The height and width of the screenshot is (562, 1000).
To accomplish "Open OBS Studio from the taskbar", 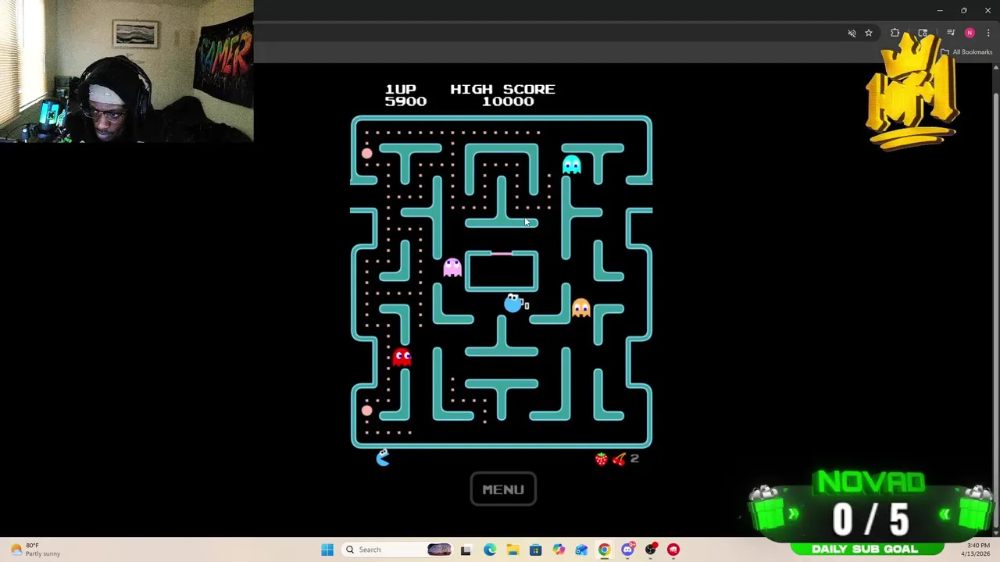I will click(x=650, y=550).
